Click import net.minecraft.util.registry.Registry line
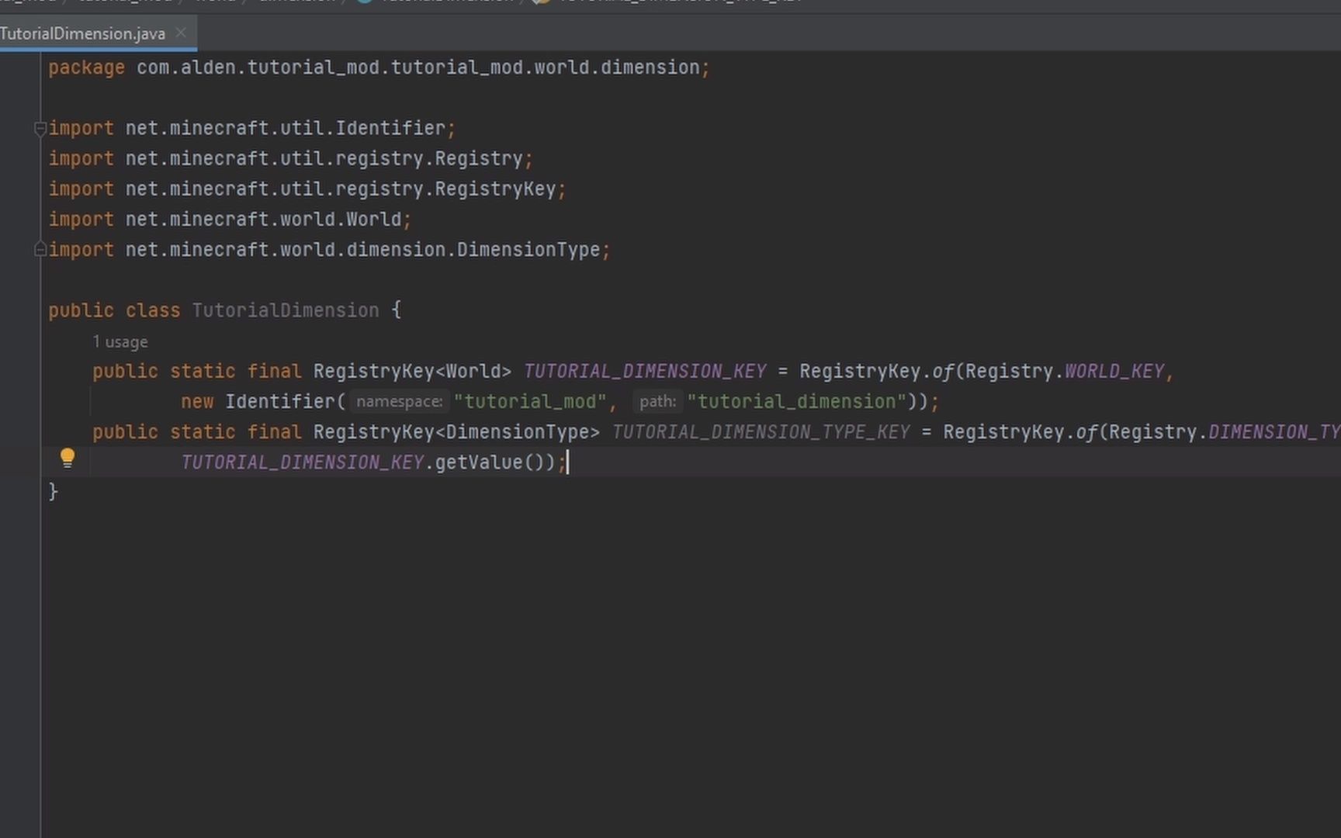This screenshot has width=1341, height=838. [x=290, y=159]
